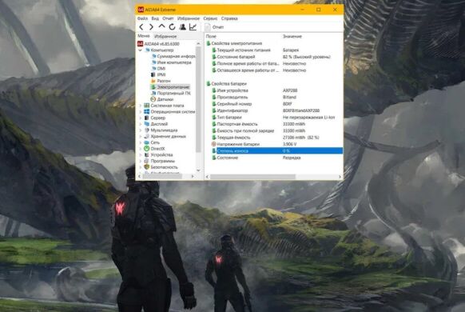Select the Состояние батарей row
Image resolution: width=465 pixels, height=312 pixels.
pyautogui.click(x=274, y=57)
